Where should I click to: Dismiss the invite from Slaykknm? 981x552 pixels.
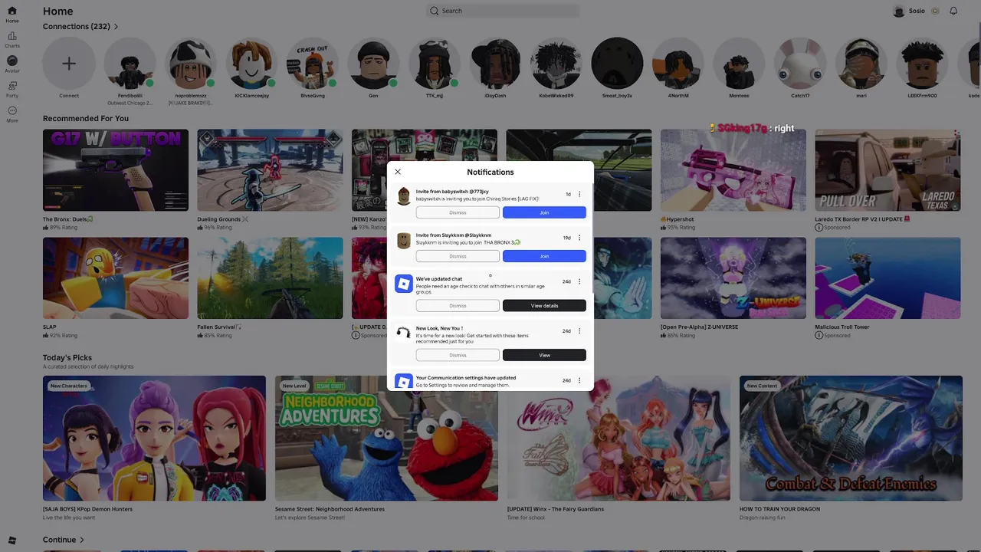click(x=458, y=256)
